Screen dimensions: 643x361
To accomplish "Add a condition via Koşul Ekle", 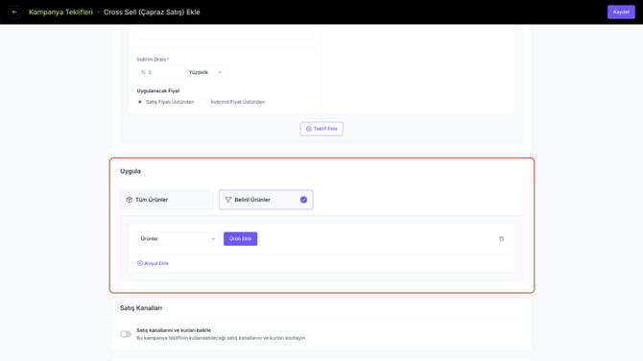I will [153, 263].
